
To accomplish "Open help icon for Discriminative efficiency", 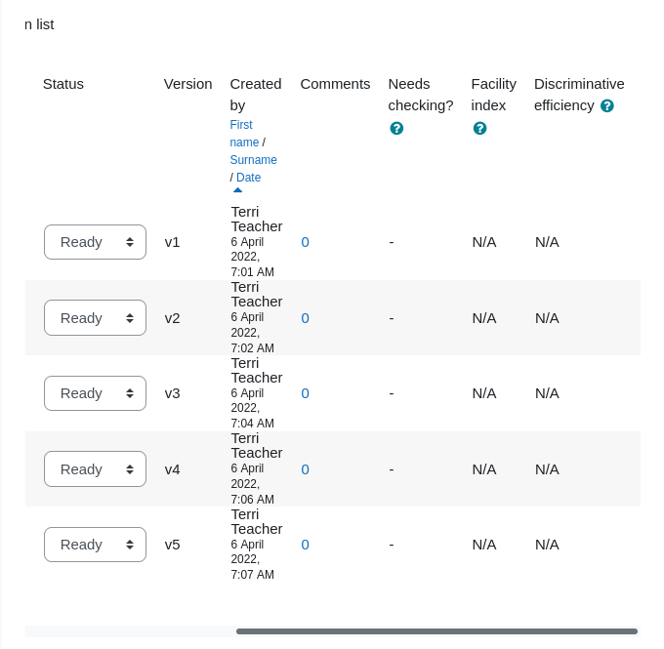I will (606, 105).
